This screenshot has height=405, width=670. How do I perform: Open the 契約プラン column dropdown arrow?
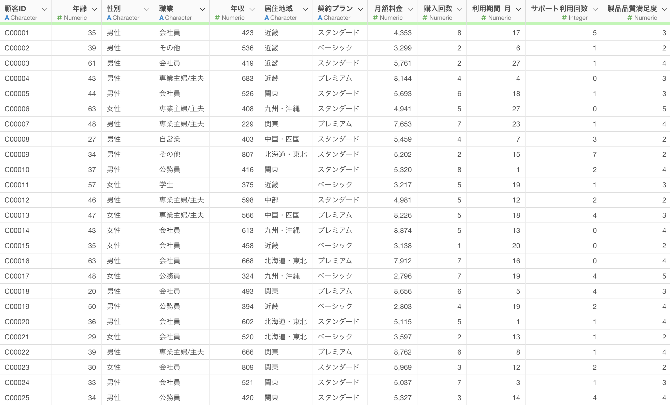coord(361,9)
